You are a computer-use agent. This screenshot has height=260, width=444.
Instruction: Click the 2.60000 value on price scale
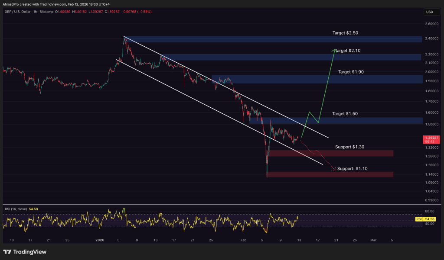coord(433,25)
